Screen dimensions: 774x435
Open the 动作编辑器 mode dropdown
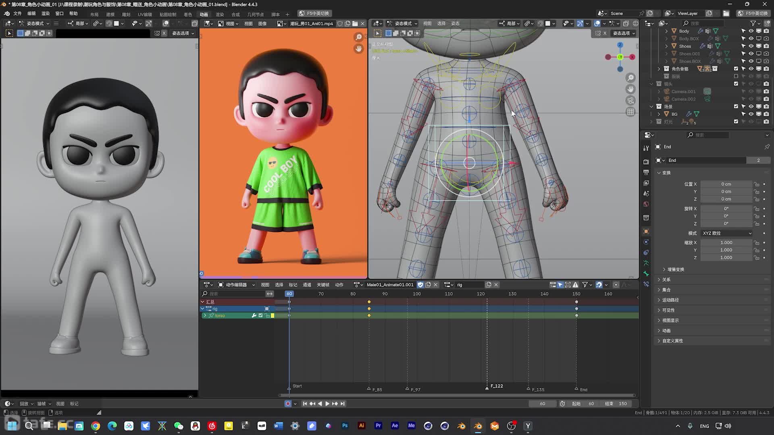[x=237, y=285]
